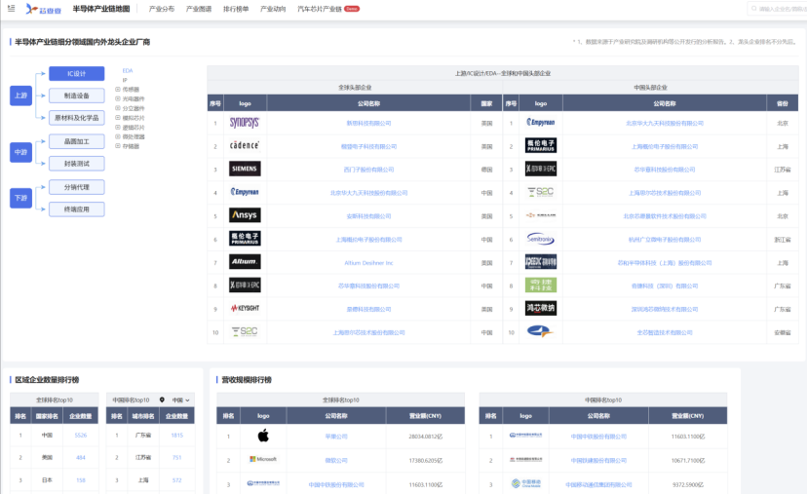Viewport: 808px width, 495px height.
Task: Expand the 光电器件 tree node
Action: (x=118, y=98)
